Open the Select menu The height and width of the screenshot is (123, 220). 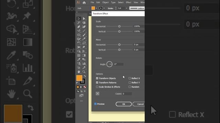click(x=121, y=2)
